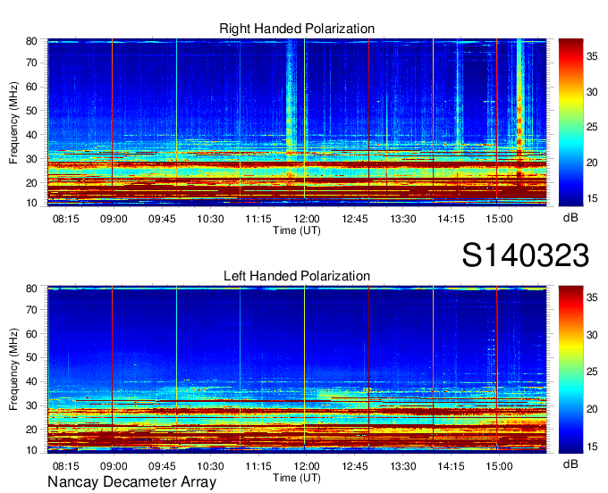The height and width of the screenshot is (493, 608).
Task: Click the Right Handed Polarization plot title
Action: (297, 29)
